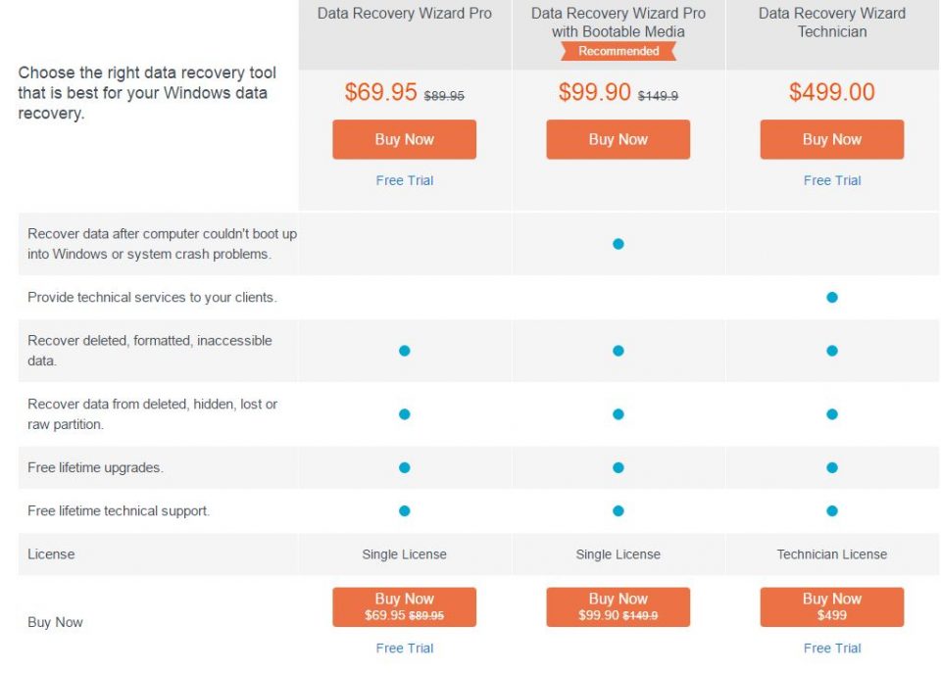
Task: Click the crossed-out $89.95 original price
Action: pos(445,94)
